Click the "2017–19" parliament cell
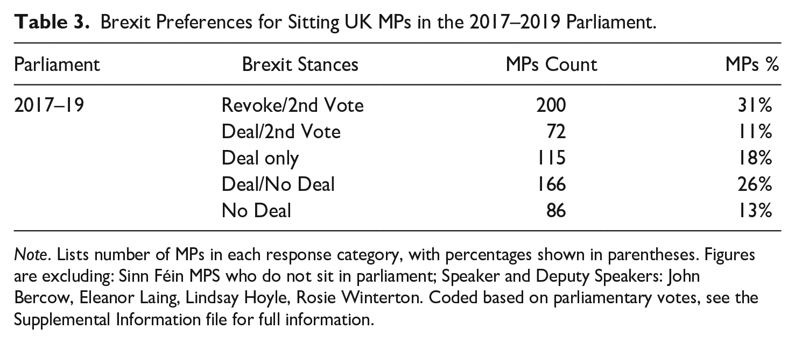 coord(48,105)
